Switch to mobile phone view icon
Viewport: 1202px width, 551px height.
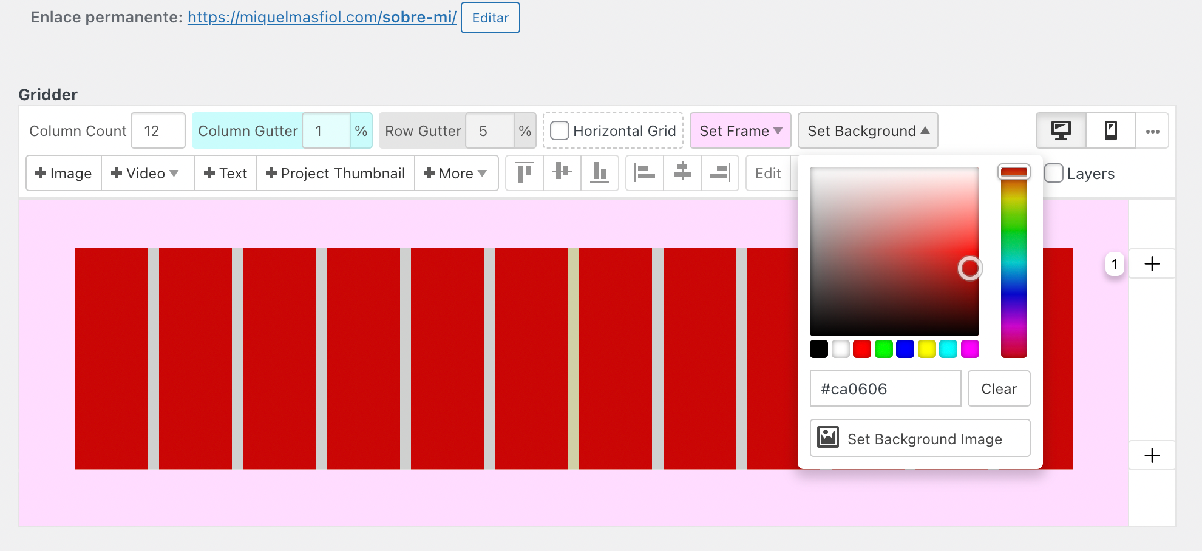click(x=1110, y=131)
